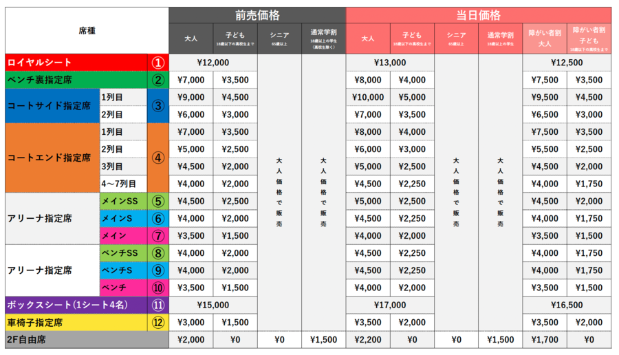Click the purple circled number 11 icon
The height and width of the screenshot is (355, 619).
pyautogui.click(x=158, y=305)
